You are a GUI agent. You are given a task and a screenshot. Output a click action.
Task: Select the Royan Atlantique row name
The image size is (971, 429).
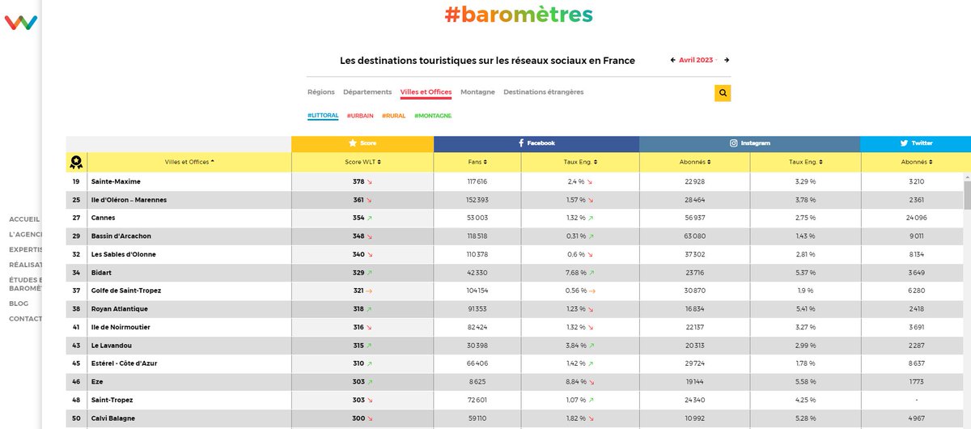click(x=120, y=309)
